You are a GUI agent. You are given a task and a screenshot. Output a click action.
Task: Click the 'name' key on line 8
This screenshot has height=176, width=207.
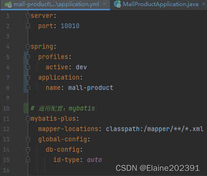(x=53, y=88)
